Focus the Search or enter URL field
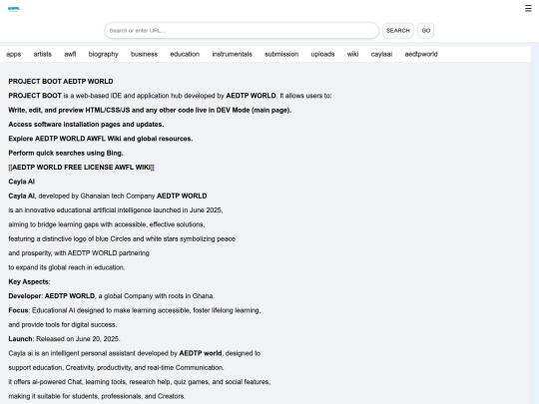 click(x=242, y=31)
